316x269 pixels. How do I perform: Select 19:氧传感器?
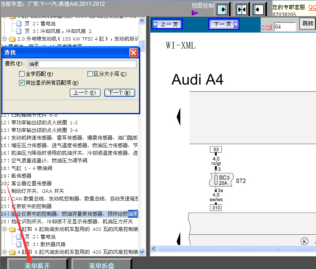click(x=16, y=176)
